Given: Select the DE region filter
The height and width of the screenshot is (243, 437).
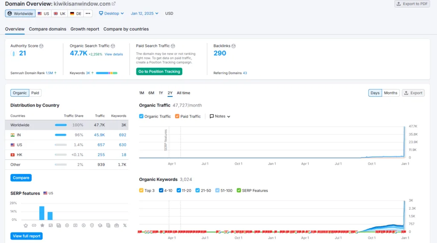Looking at the screenshot, I should (76, 13).
